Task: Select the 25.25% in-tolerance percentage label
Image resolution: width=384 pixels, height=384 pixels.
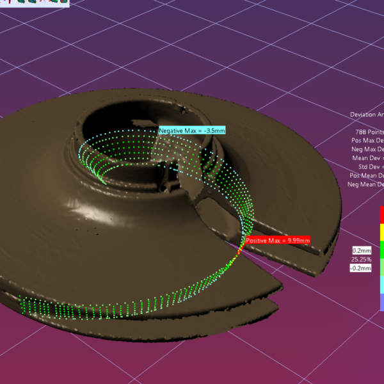Action: tap(361, 259)
